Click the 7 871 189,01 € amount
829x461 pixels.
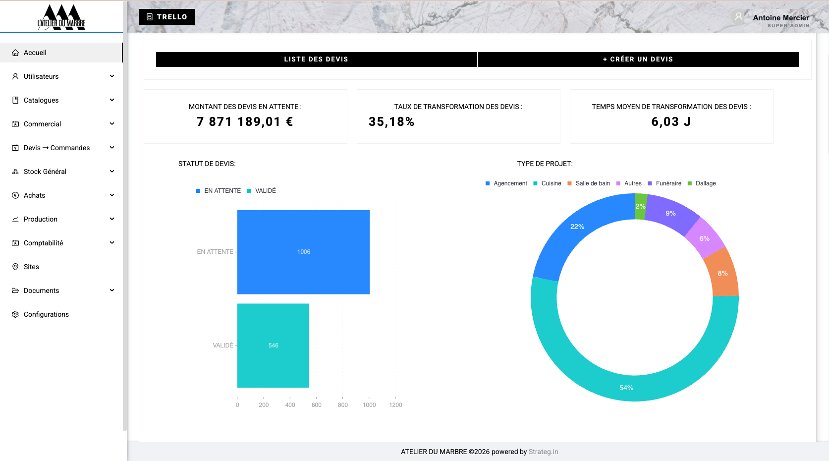pyautogui.click(x=245, y=122)
